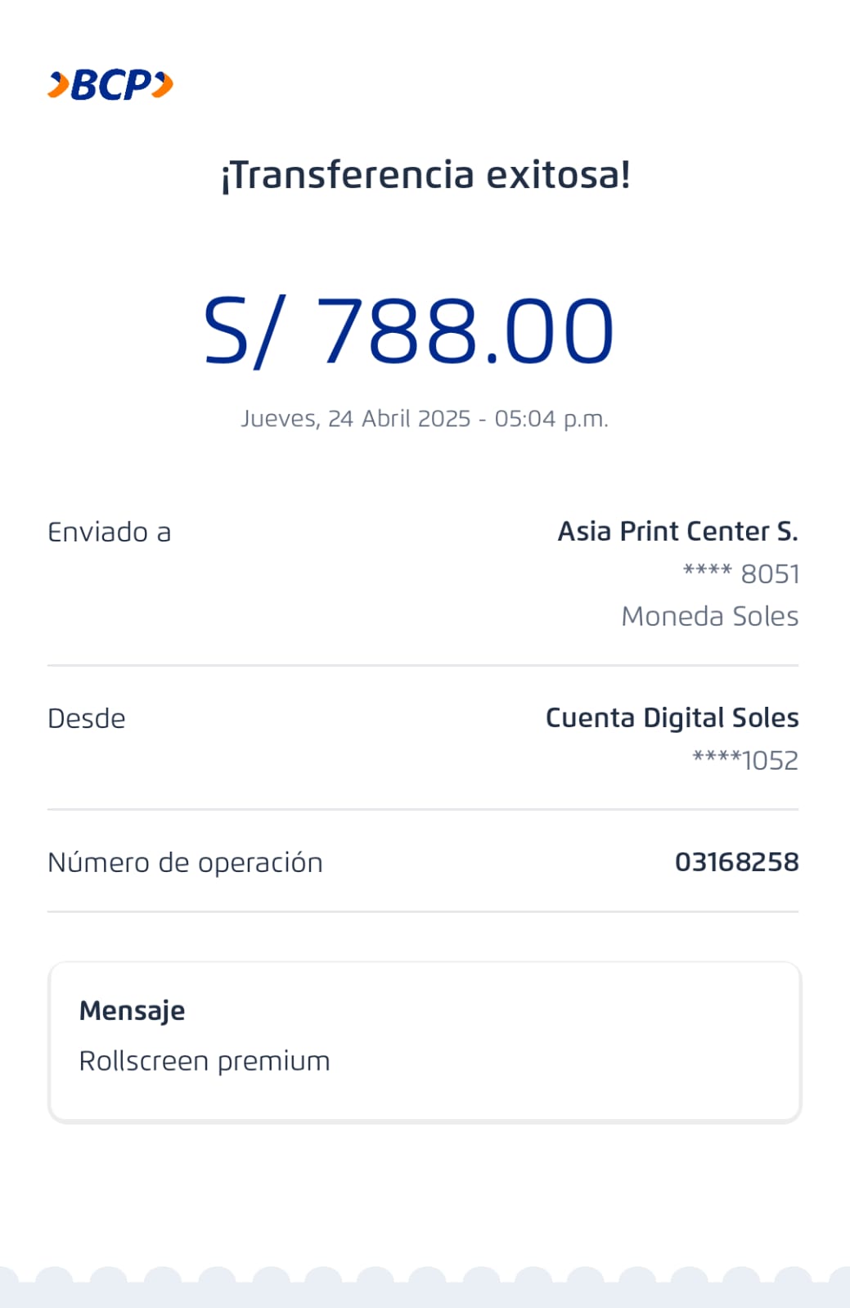Select source account number ending 1052
The width and height of the screenshot is (850, 1308).
745,761
